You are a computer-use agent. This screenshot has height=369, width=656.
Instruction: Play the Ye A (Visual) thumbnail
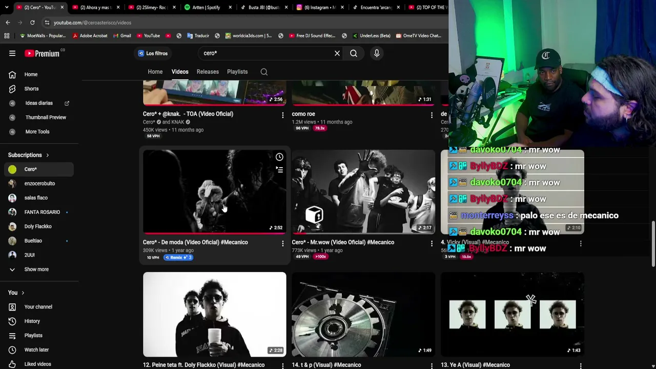click(512, 314)
